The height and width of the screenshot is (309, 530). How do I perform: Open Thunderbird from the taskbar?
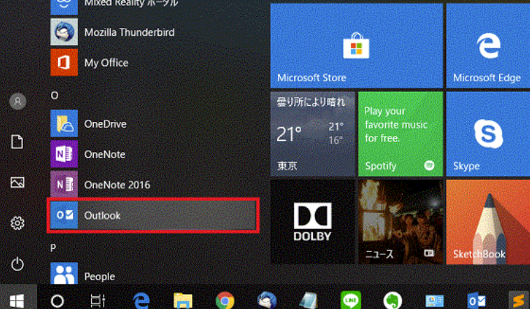[267, 300]
